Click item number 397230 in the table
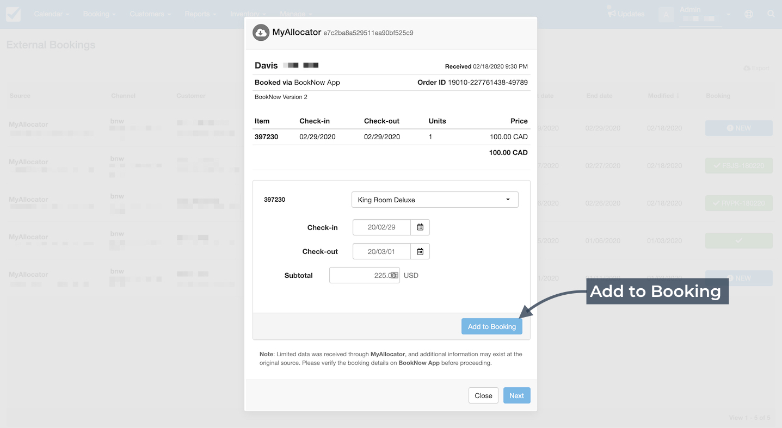The height and width of the screenshot is (428, 782). [x=267, y=137]
